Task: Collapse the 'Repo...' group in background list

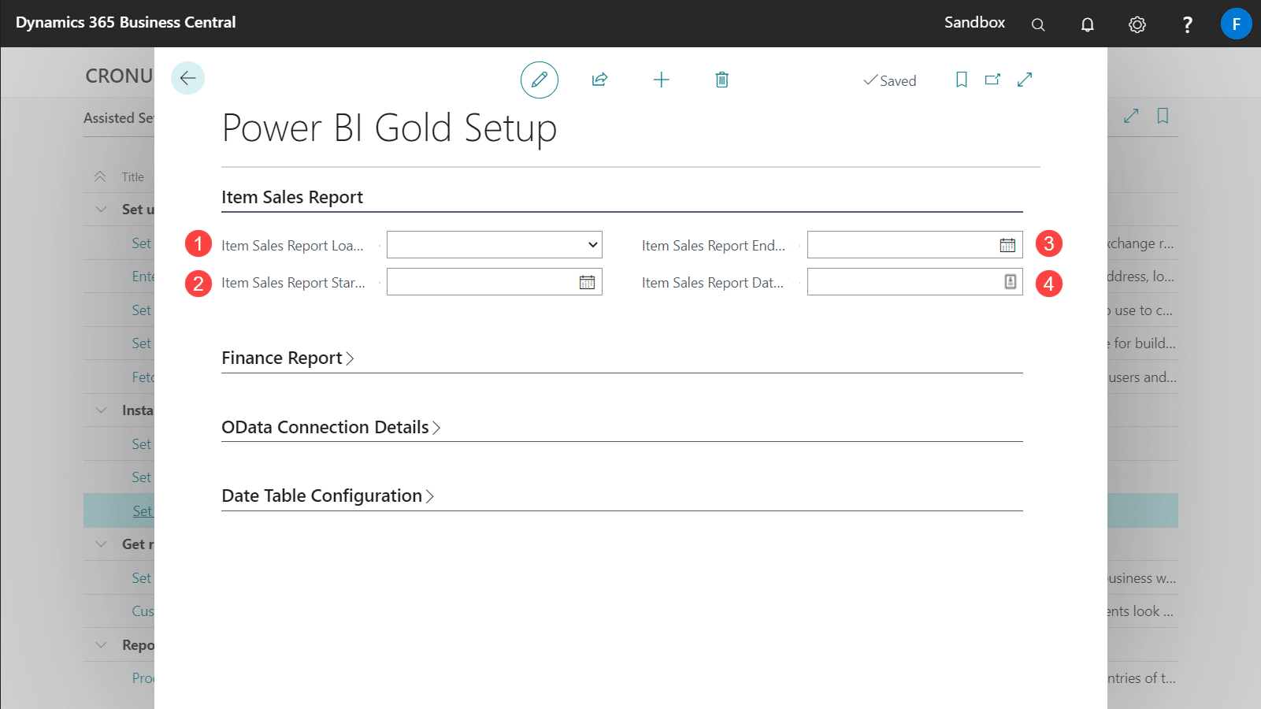Action: (x=101, y=645)
